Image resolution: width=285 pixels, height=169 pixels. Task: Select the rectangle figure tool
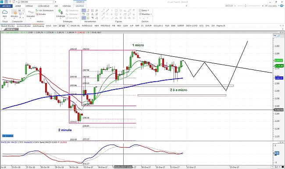tap(116, 10)
